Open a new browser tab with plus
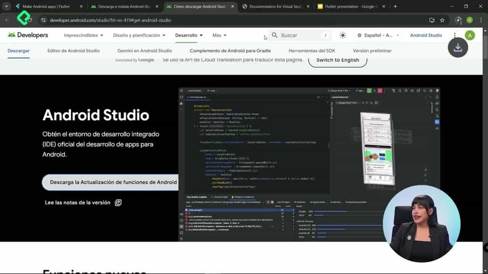The height and width of the screenshot is (274, 488). pyautogui.click(x=395, y=6)
